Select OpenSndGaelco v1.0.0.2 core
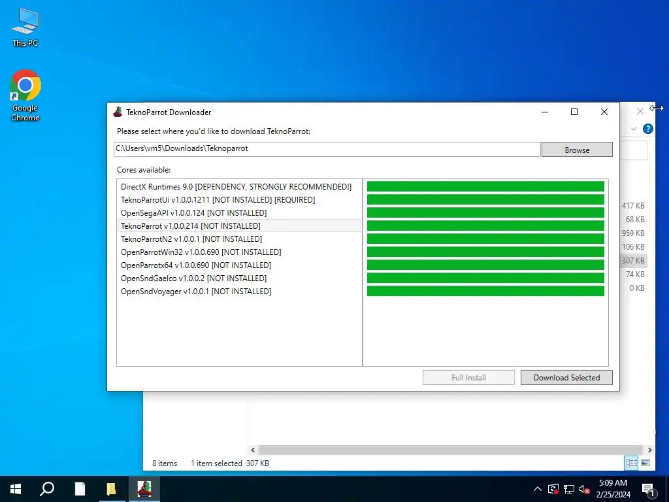This screenshot has height=502, width=669. click(239, 278)
